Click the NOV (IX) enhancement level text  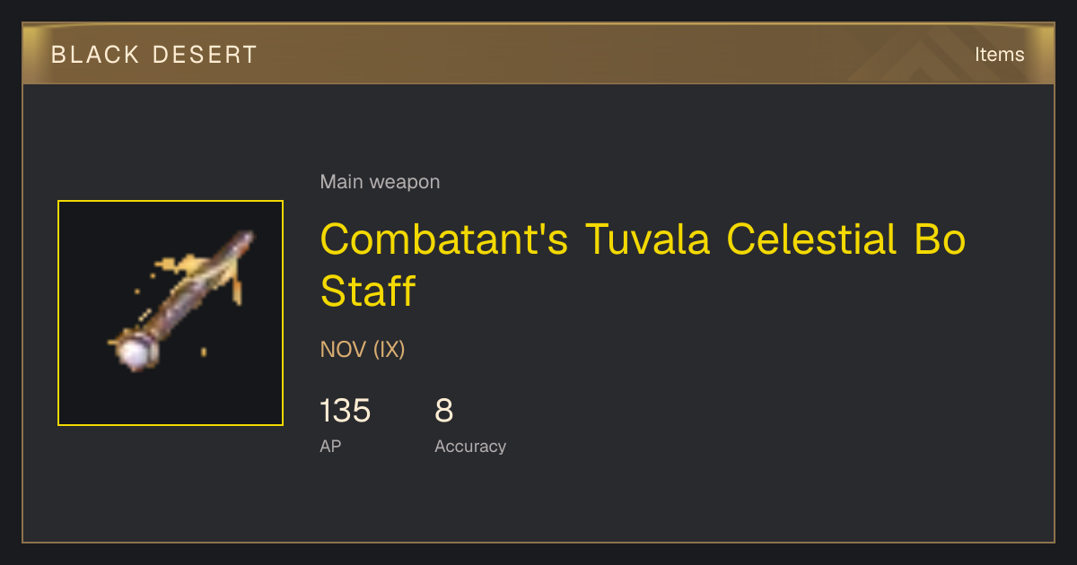pos(363,350)
